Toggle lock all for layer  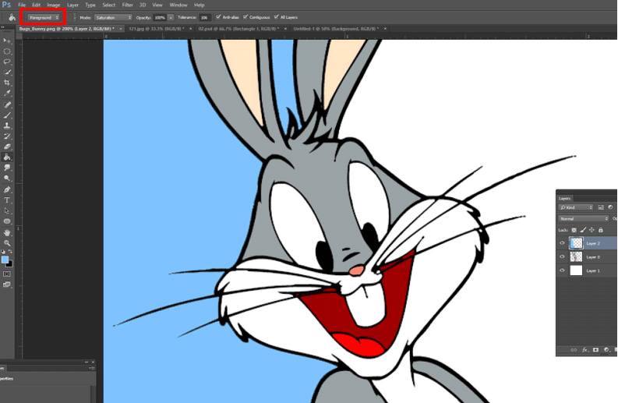pyautogui.click(x=601, y=230)
